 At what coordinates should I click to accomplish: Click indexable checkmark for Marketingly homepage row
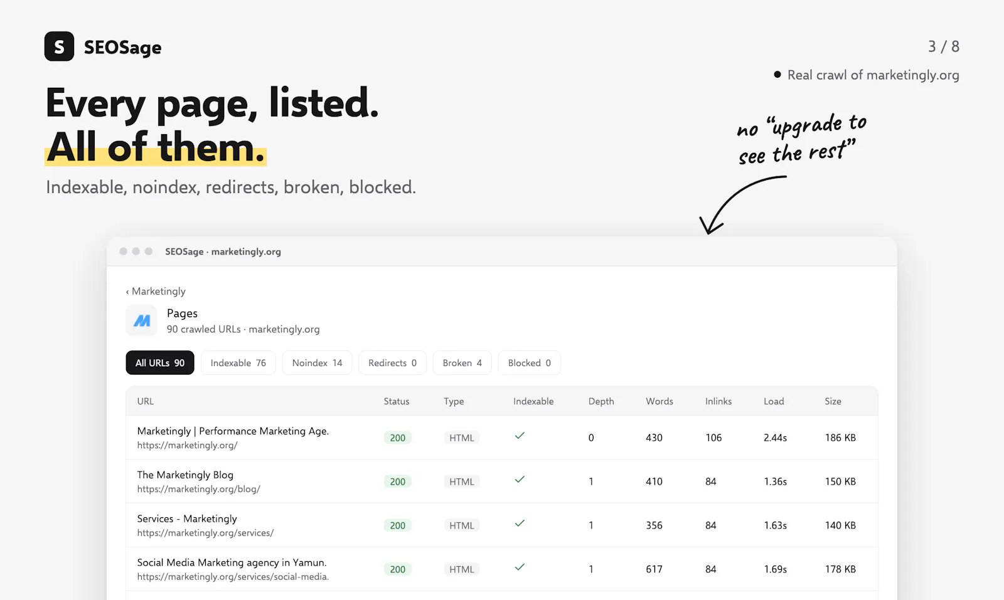coord(520,436)
